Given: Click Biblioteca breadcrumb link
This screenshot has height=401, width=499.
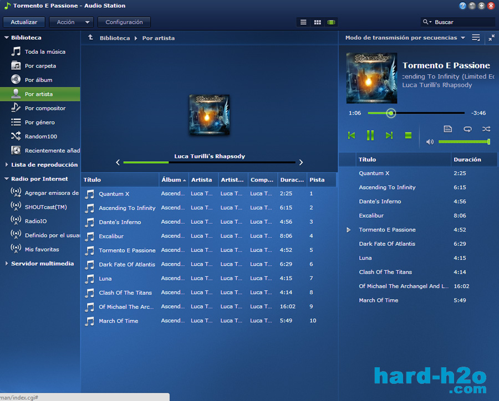Looking at the screenshot, I should (x=115, y=38).
